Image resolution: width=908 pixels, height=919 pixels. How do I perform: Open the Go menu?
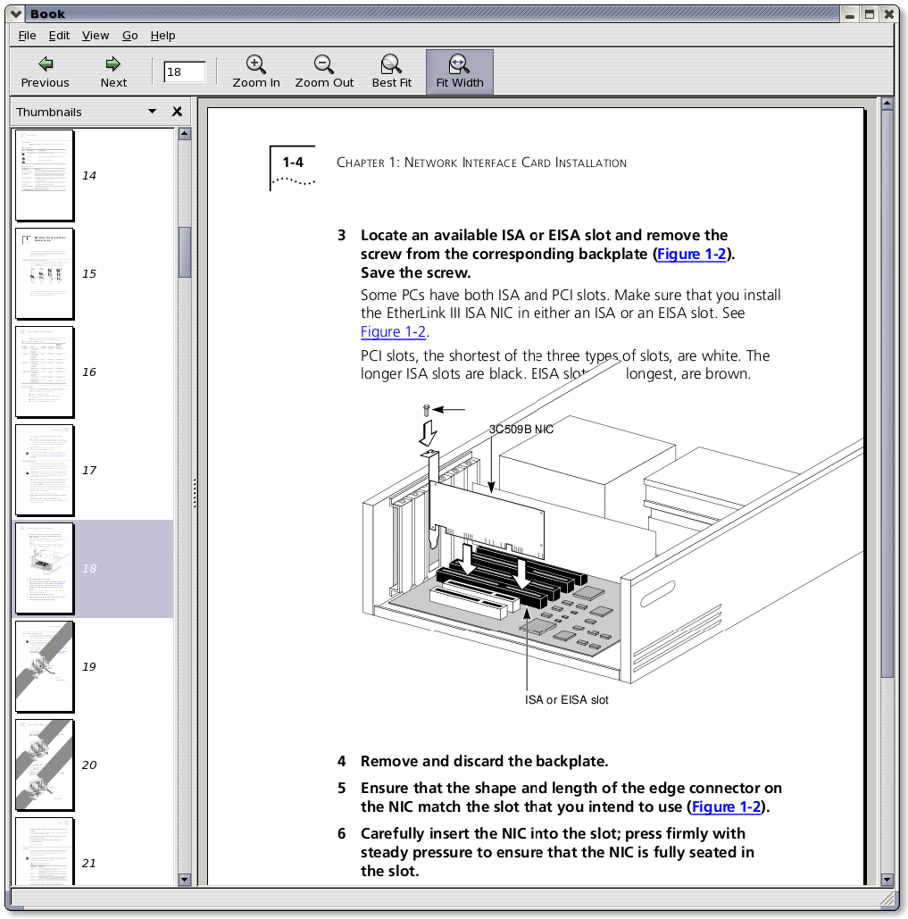130,36
